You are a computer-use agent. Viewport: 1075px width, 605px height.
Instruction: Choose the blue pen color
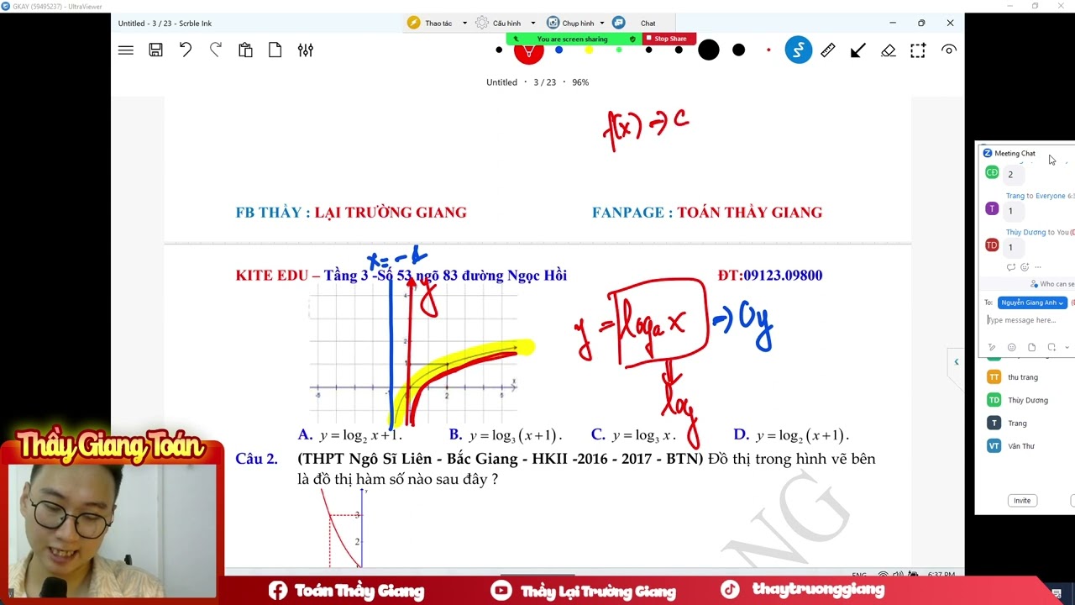[x=558, y=50]
